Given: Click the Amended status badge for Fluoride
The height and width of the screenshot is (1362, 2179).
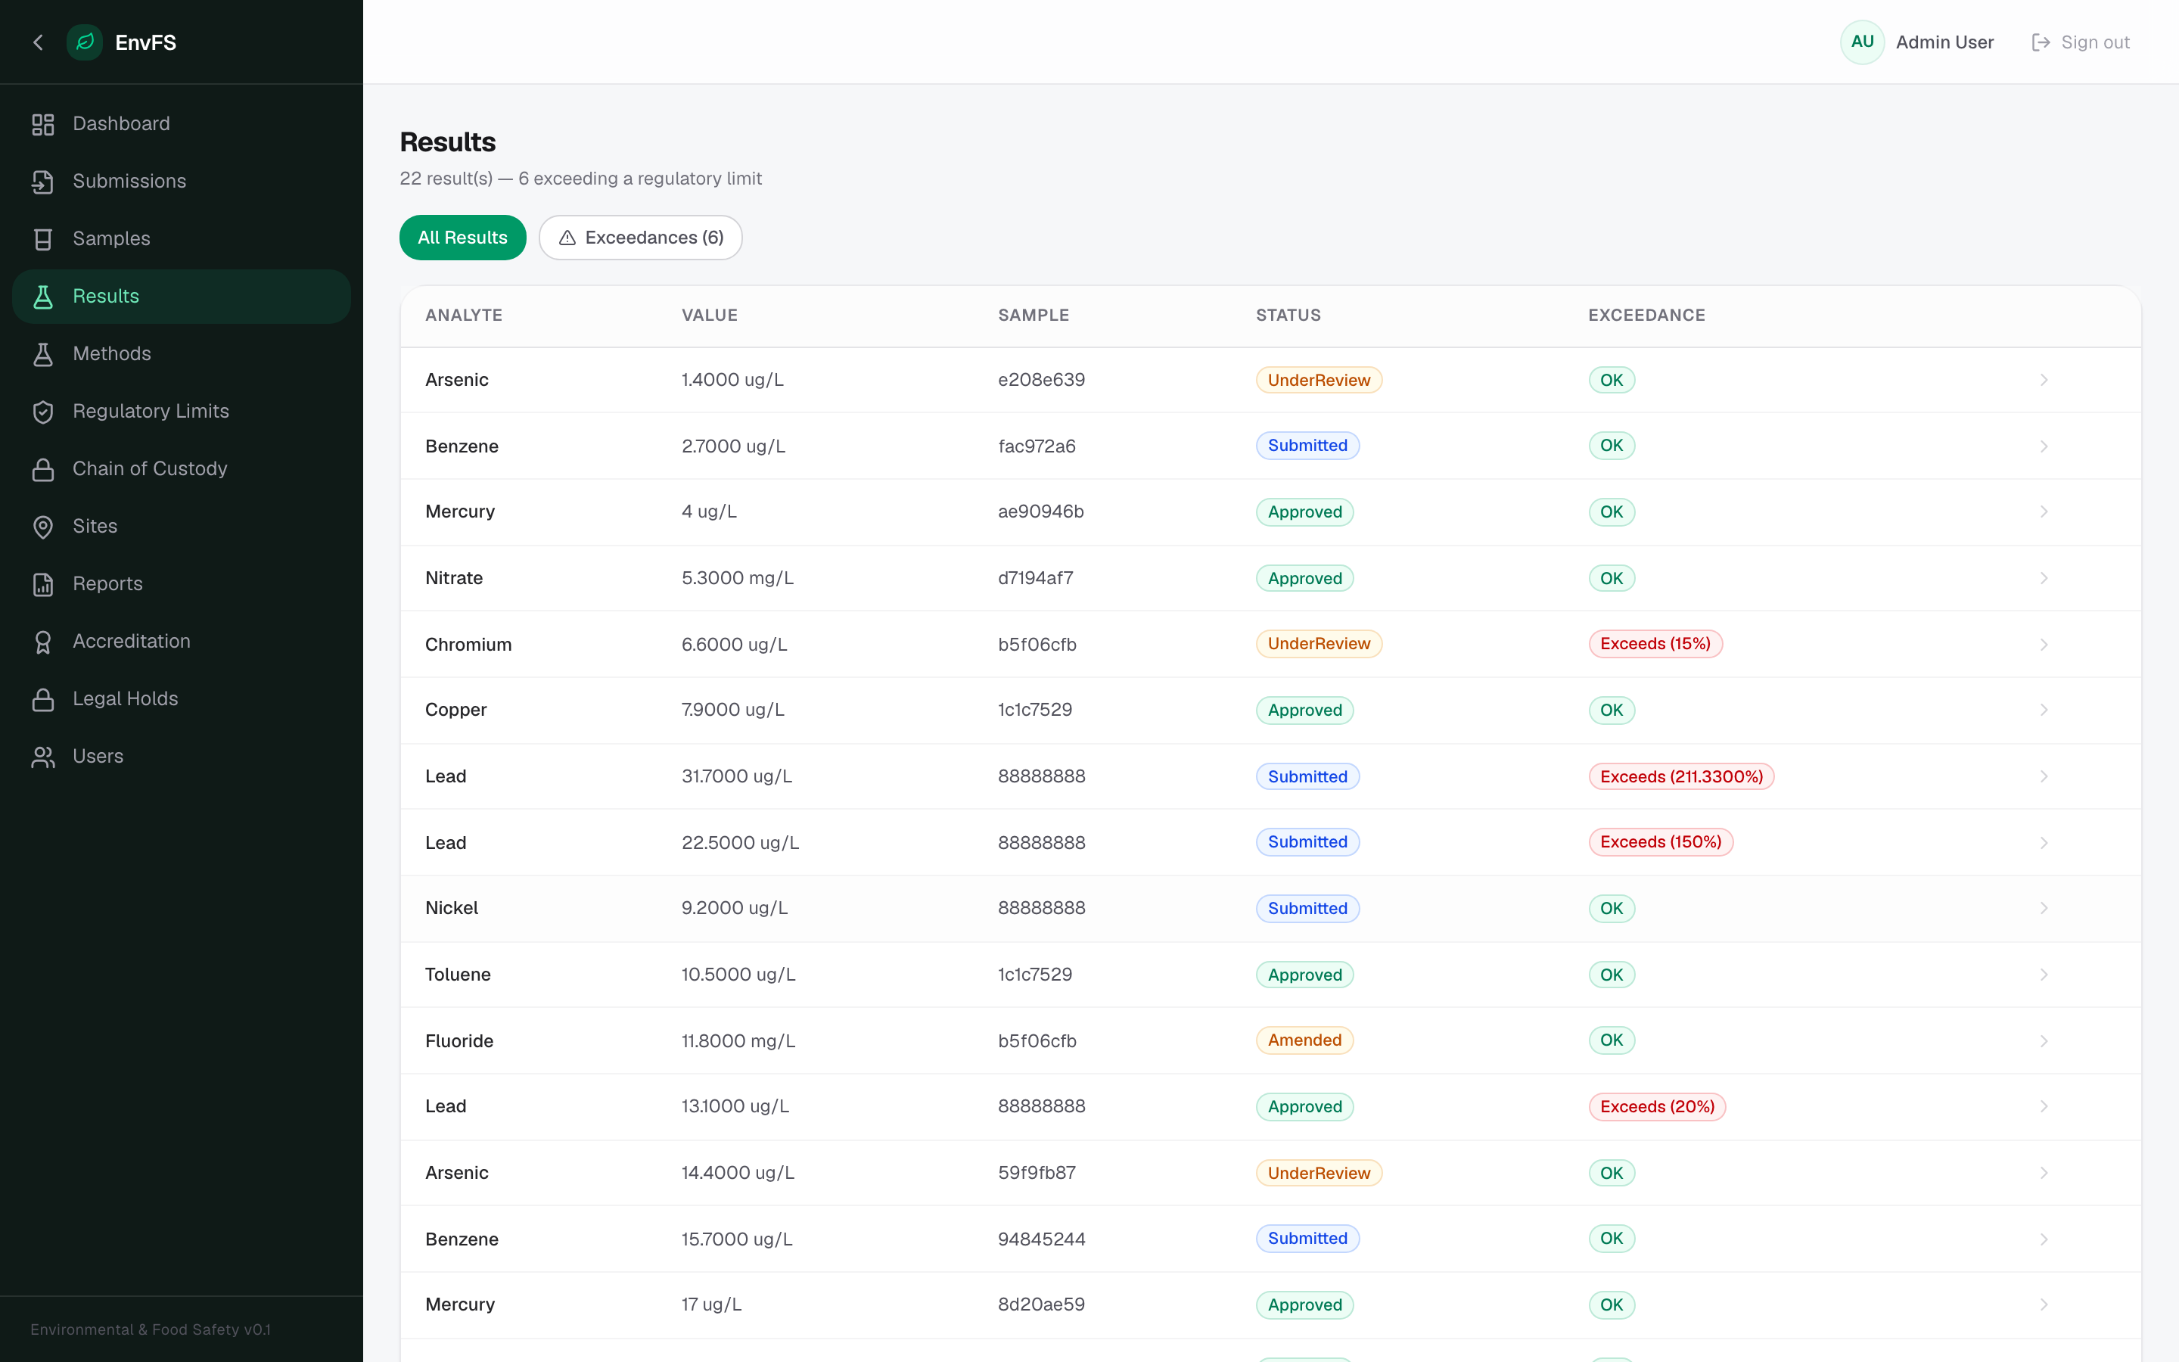Looking at the screenshot, I should point(1304,1040).
